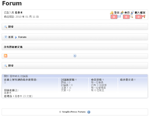Click the 討論區狀態 heading
Viewport: 149px width, 116px height.
[x=69, y=80]
